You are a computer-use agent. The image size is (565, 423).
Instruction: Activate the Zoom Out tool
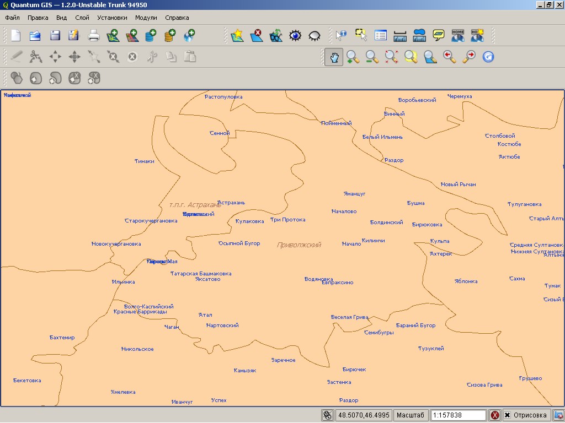pos(372,57)
